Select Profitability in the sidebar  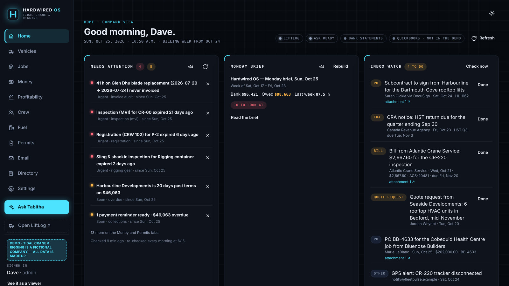point(37,97)
